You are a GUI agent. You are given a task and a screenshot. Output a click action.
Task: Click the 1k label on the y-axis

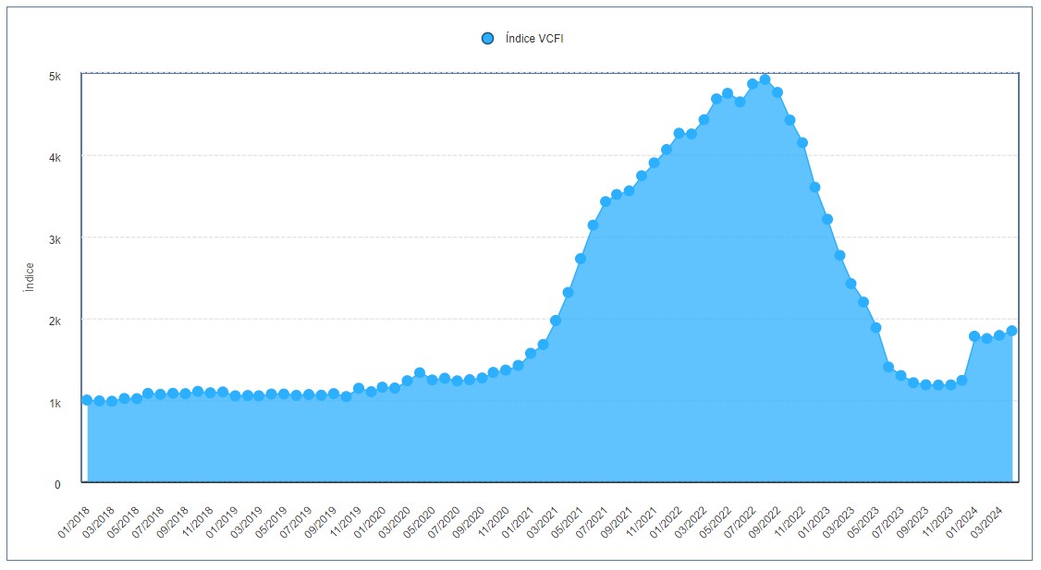[55, 404]
